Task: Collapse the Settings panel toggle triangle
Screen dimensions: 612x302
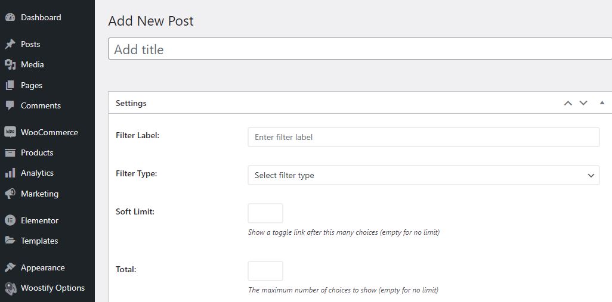Action: point(602,102)
